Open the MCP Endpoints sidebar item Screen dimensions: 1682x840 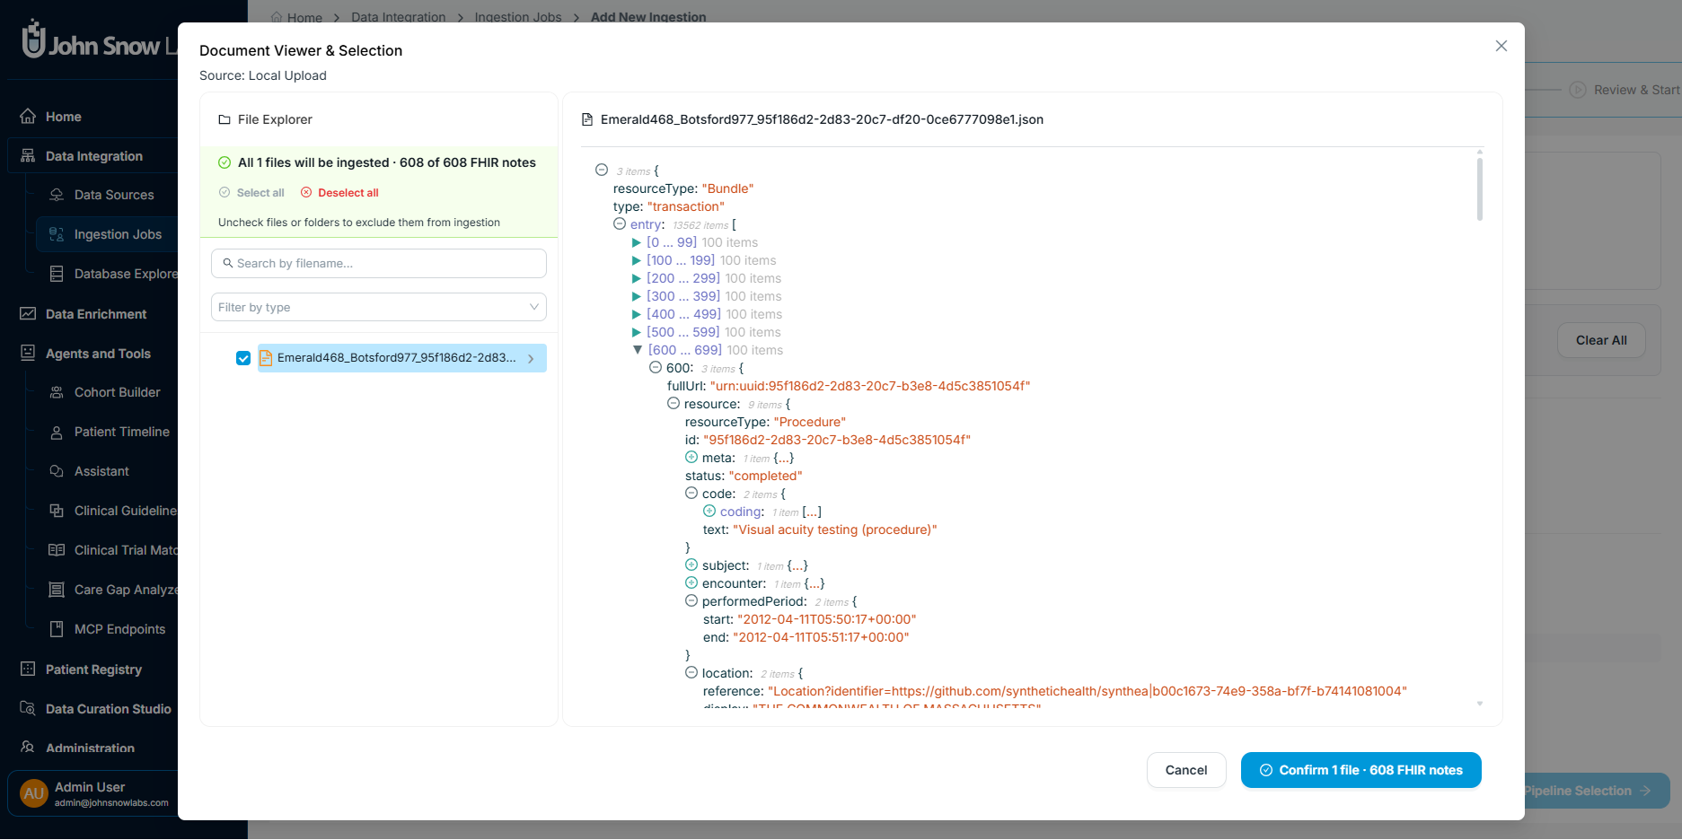point(107,629)
